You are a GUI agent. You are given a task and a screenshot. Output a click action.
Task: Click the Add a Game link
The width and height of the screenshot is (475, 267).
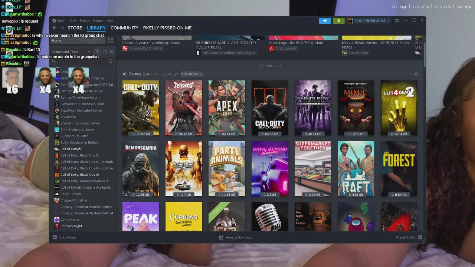67,237
